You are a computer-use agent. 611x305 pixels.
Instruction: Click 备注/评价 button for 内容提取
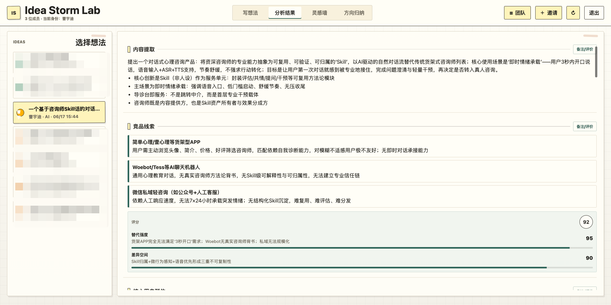pos(585,49)
